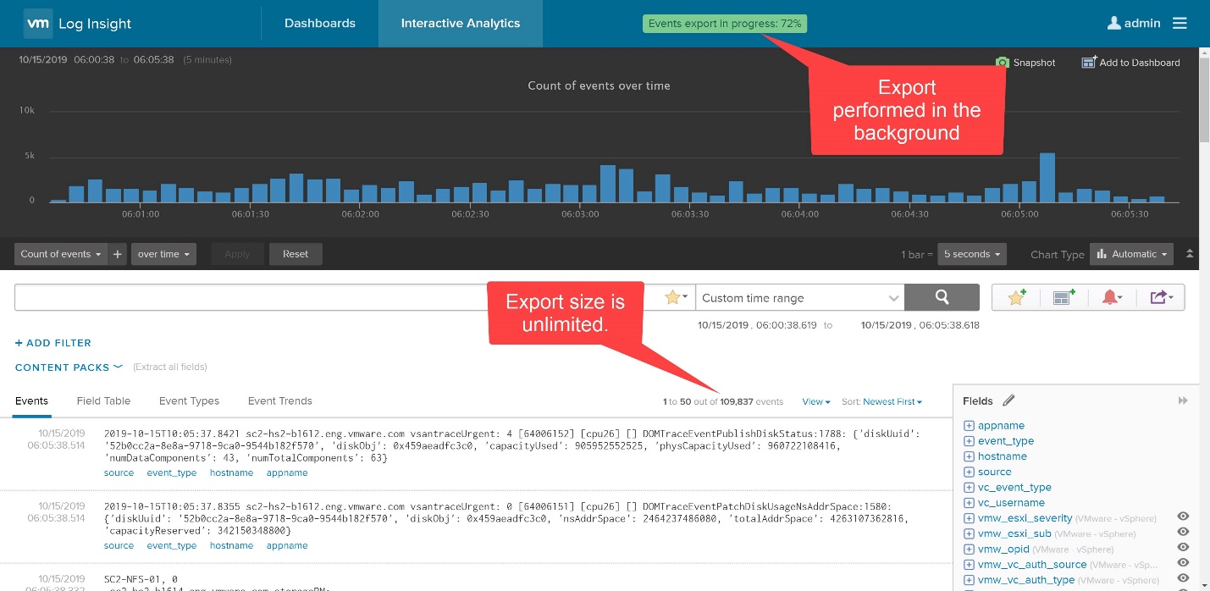The width and height of the screenshot is (1210, 591).
Task: Open the share or export menu icon
Action: click(x=1159, y=297)
